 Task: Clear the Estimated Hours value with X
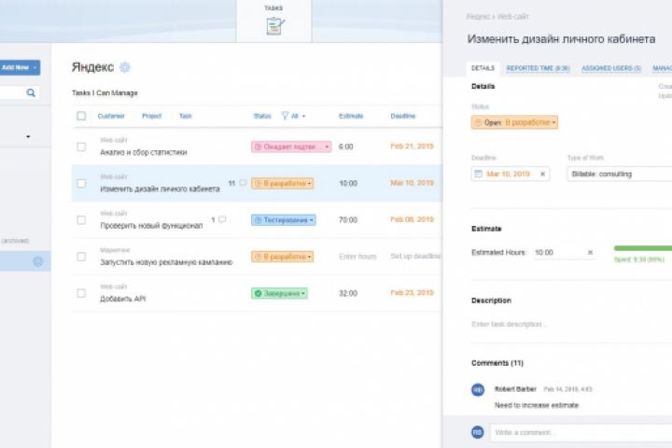tap(590, 253)
